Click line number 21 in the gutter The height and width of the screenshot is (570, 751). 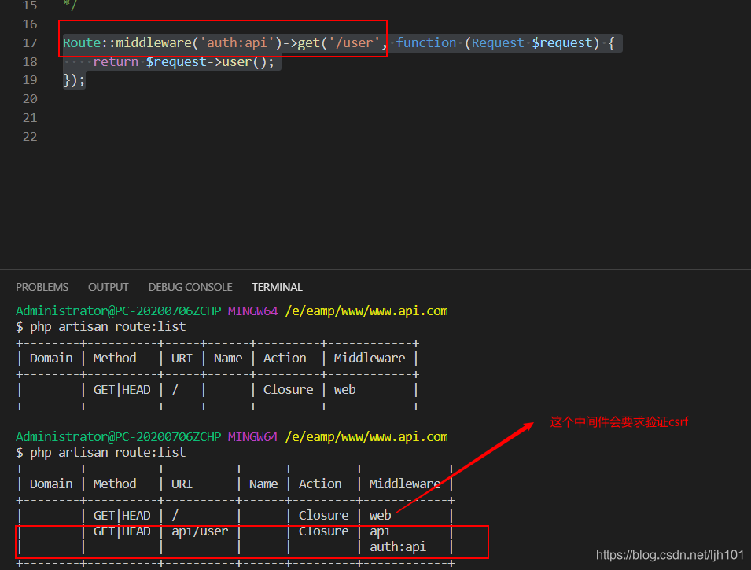click(30, 118)
